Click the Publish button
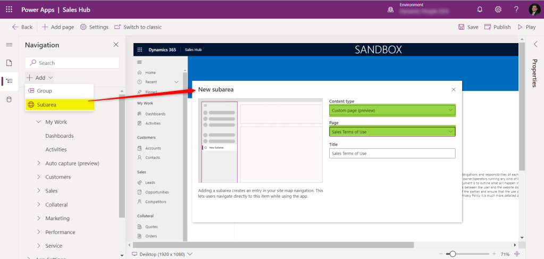Image resolution: width=544 pixels, height=259 pixels. (x=497, y=27)
